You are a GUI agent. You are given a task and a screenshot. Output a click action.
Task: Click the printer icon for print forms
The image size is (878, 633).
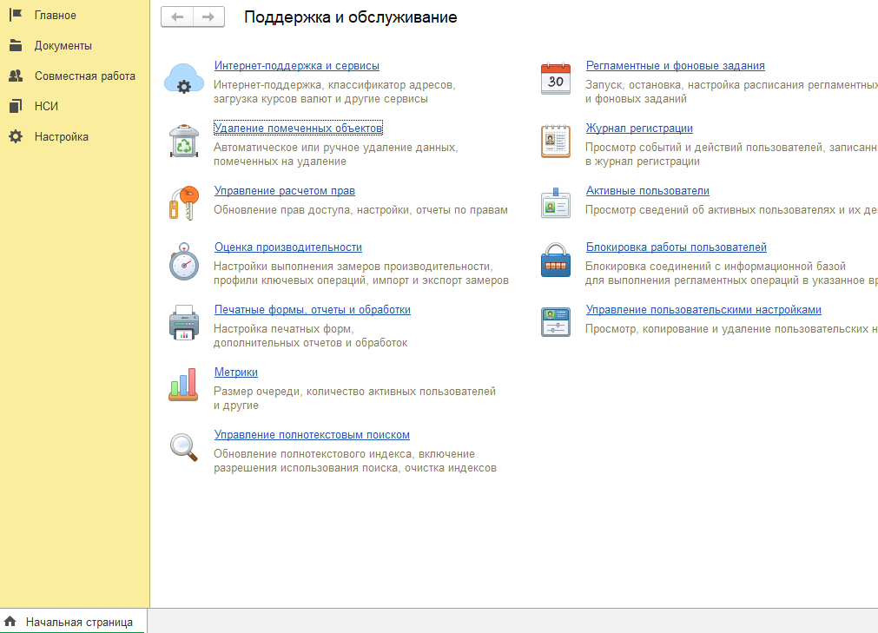[x=183, y=323]
